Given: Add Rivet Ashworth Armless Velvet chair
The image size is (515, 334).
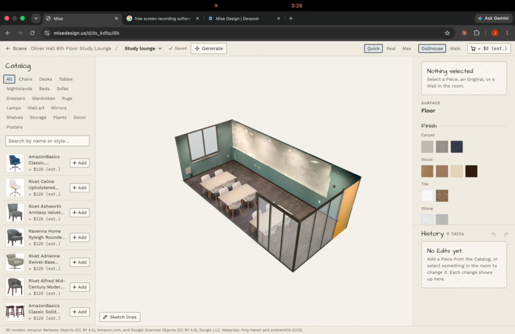Looking at the screenshot, I should tap(79, 213).
